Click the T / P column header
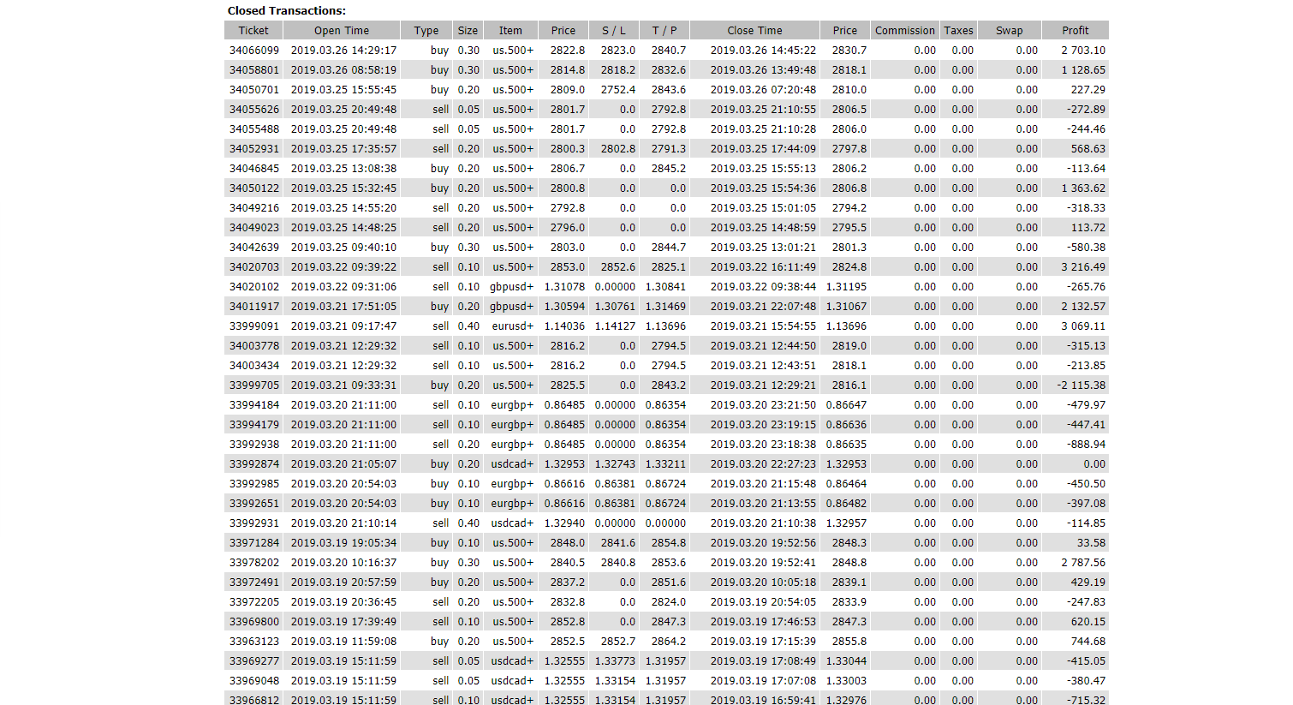Screen dimensions: 1293x705 click(x=664, y=30)
